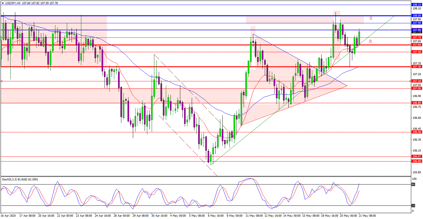423x219 pixels.
Task: Click the 105.85 price scale value
Action: pyautogui.click(x=417, y=172)
